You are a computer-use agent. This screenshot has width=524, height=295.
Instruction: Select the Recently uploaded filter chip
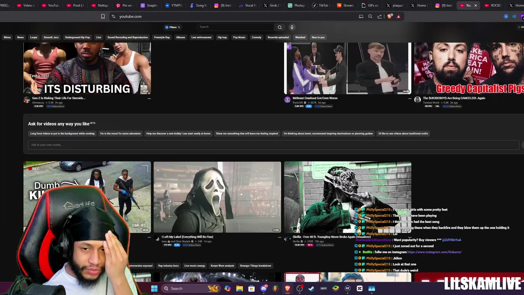click(278, 37)
